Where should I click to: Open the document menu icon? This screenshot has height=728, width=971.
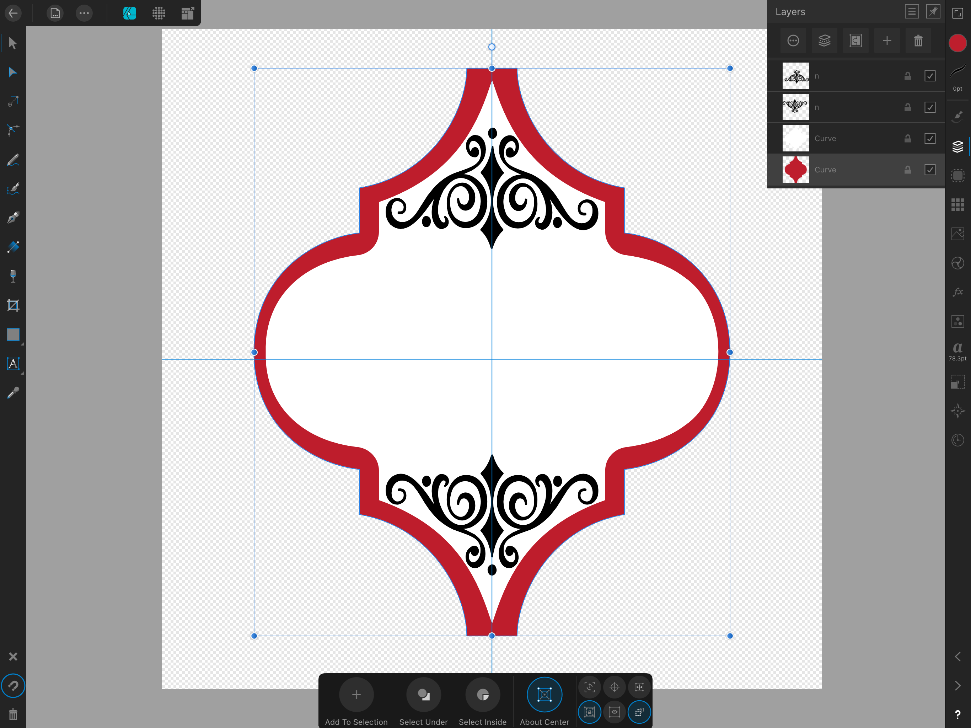[55, 13]
